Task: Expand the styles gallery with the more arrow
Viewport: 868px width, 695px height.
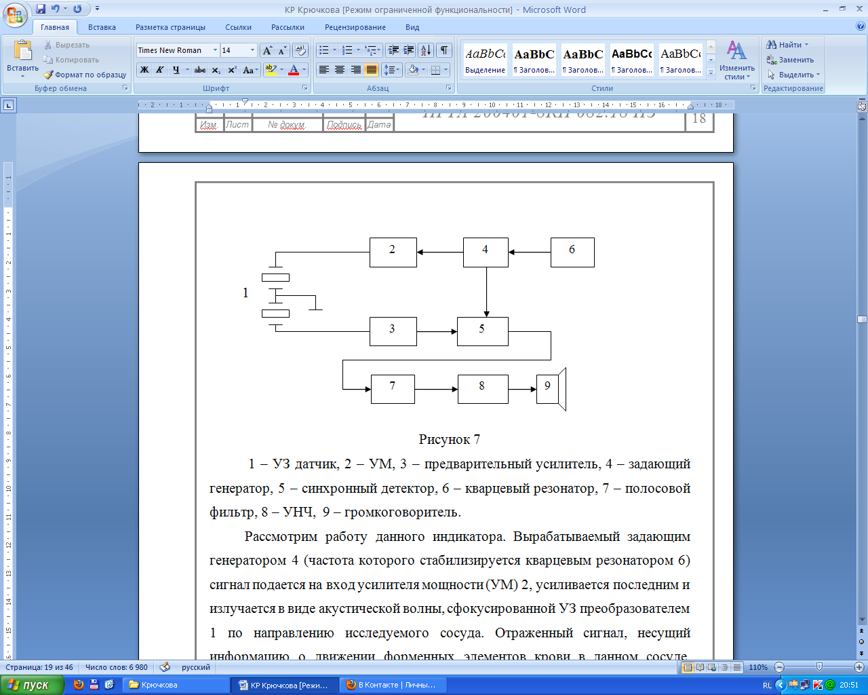Action: click(x=711, y=72)
